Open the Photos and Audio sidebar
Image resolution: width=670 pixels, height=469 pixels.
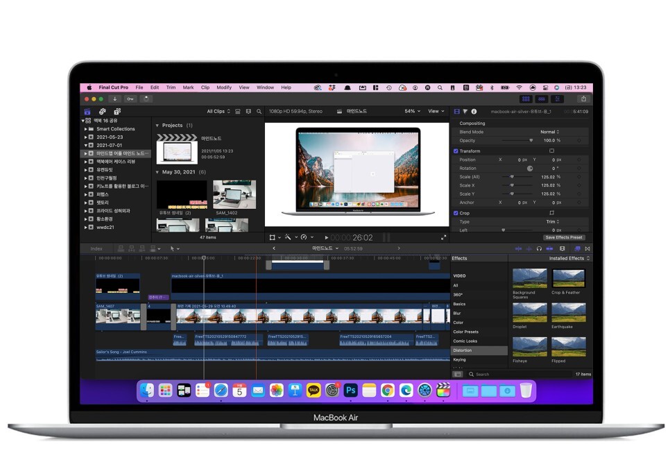coord(103,112)
